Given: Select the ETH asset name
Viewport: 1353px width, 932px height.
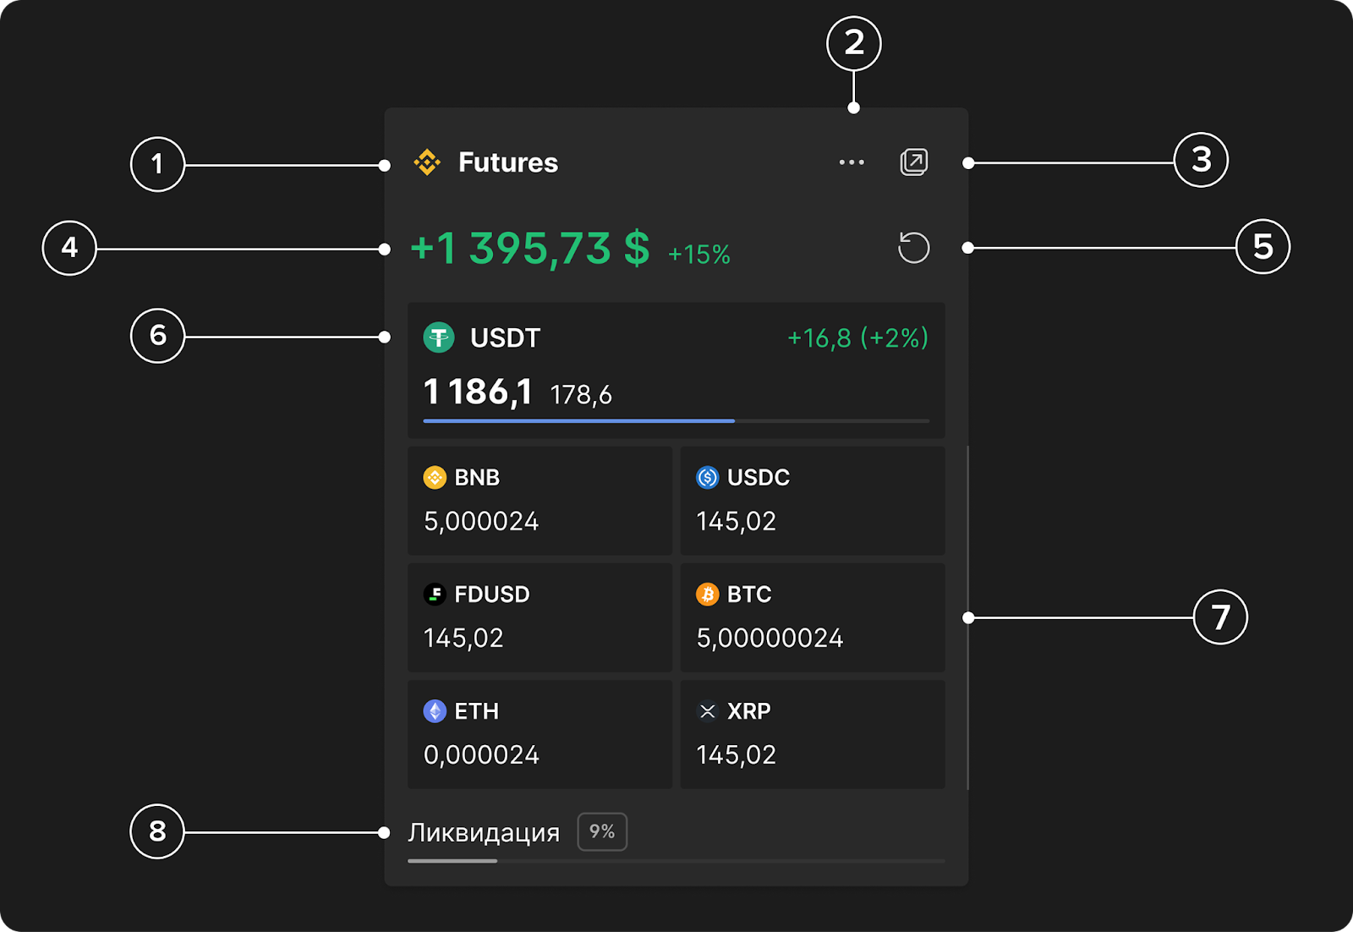Looking at the screenshot, I should pyautogui.click(x=477, y=710).
